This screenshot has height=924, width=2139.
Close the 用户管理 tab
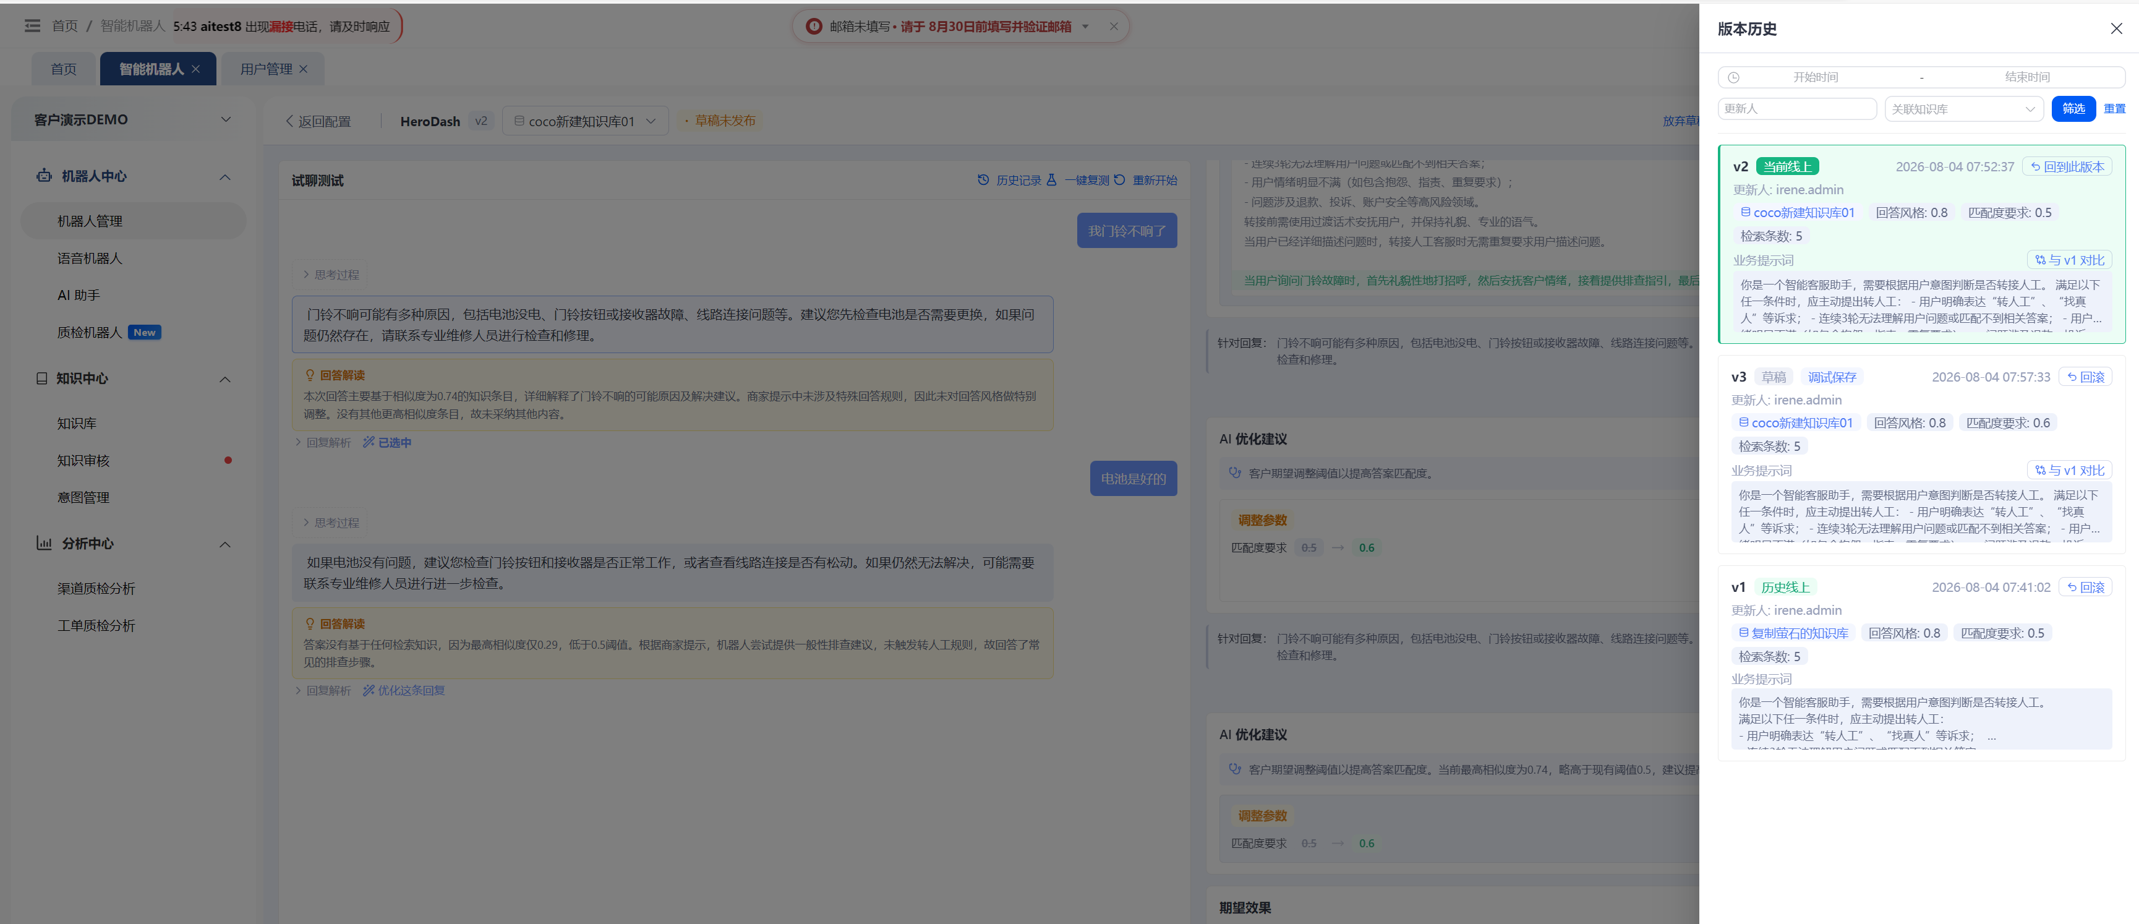coord(303,69)
